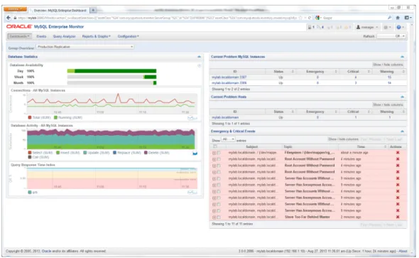Open the manager user dropdown

(367, 27)
